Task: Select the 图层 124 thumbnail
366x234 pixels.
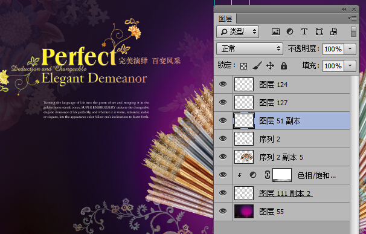Action: click(x=244, y=84)
